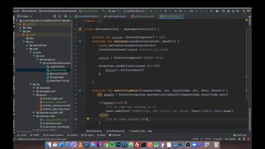This screenshot has width=265, height=149.
Task: Open the Build tool window
Action: pos(101,135)
